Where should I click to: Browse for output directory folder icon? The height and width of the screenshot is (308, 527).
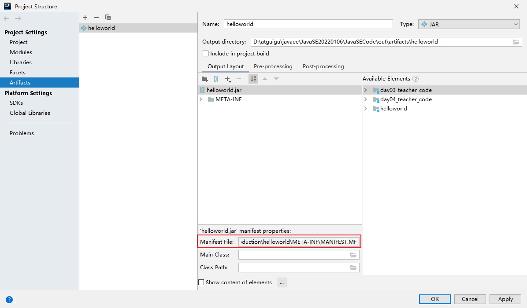(516, 42)
